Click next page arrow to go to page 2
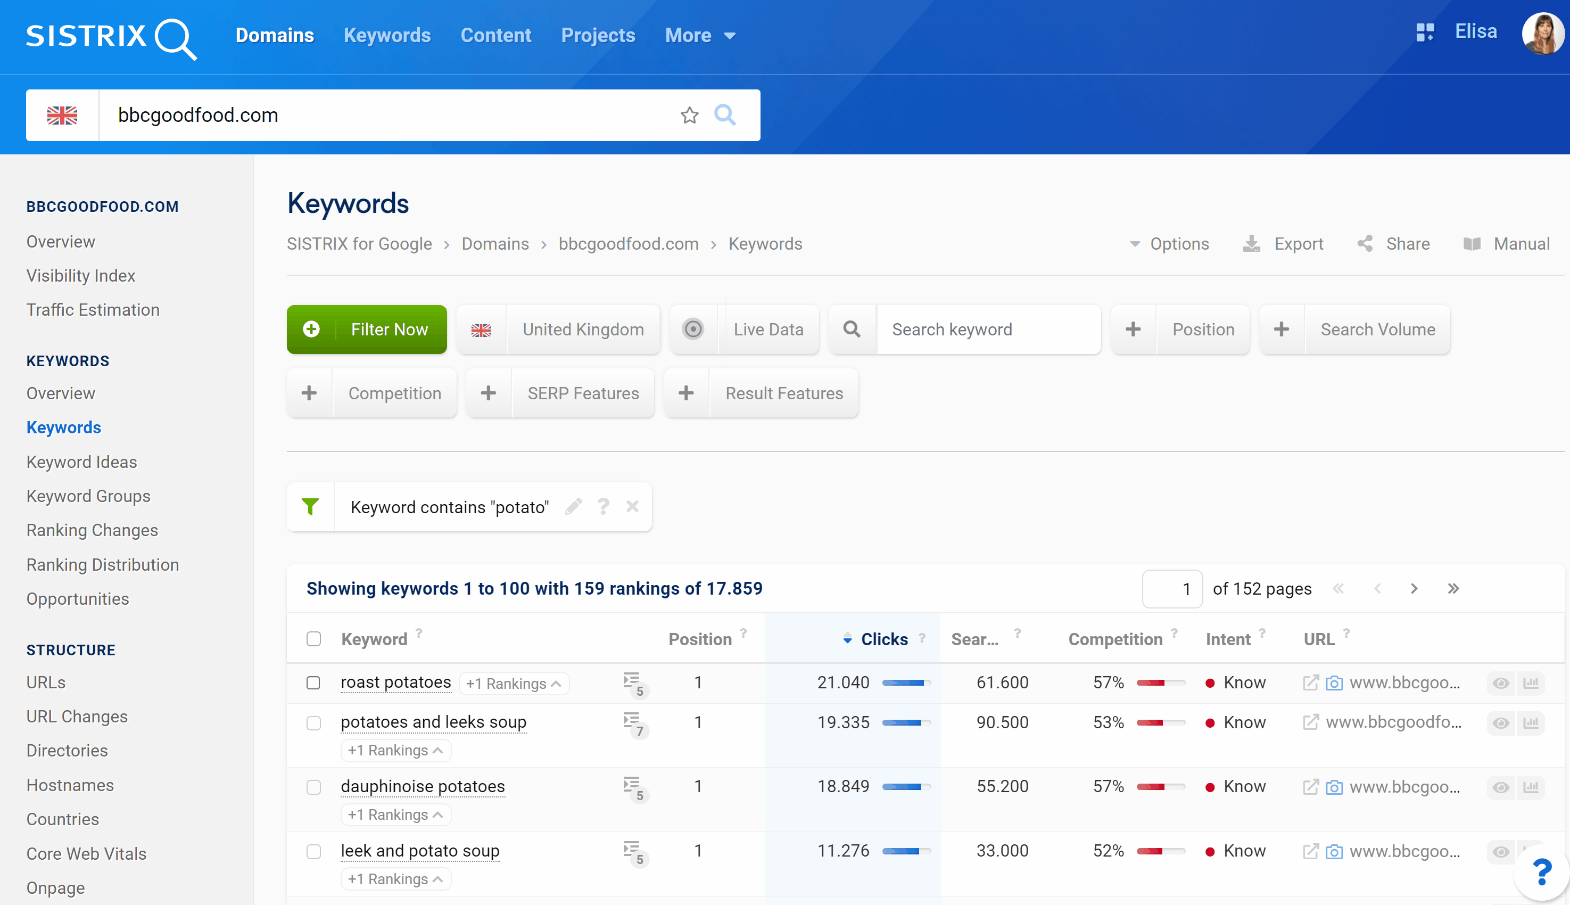The image size is (1570, 905). 1415,588
